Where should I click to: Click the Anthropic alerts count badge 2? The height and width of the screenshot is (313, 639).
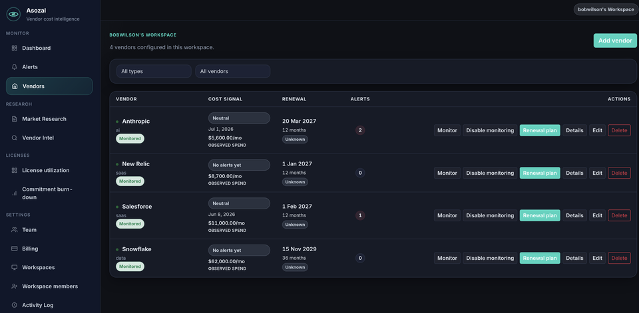point(360,130)
